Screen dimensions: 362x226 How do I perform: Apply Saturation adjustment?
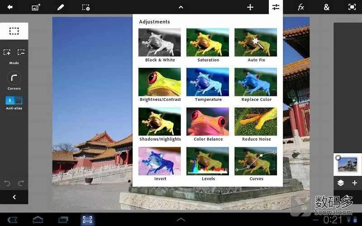click(x=208, y=46)
